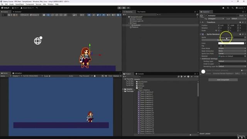Click the scene orientation globe gizmo
Viewport: 247px width, 139px height.
[x=38, y=41]
